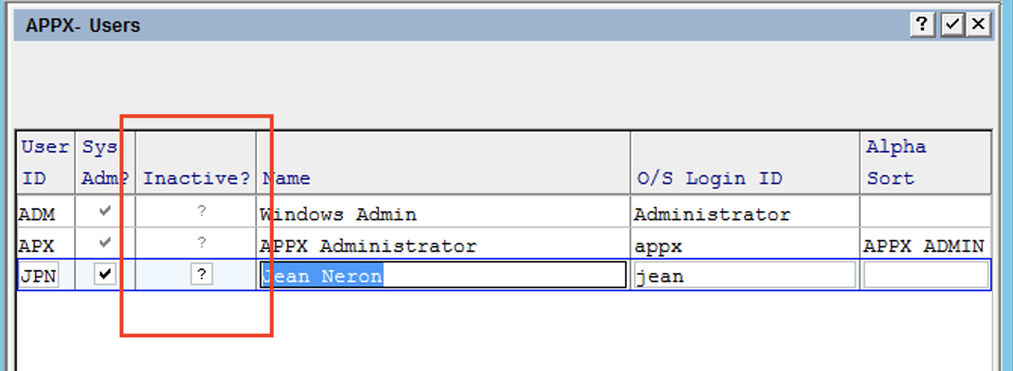The width and height of the screenshot is (1013, 371).
Task: Select the ADM user ID cell
Action: (x=38, y=214)
